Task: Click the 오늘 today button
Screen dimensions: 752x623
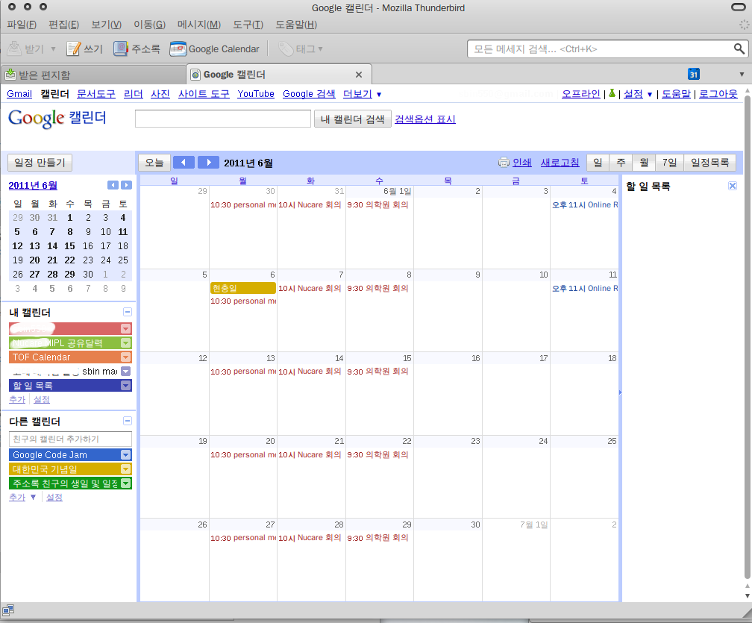Action: coord(154,163)
